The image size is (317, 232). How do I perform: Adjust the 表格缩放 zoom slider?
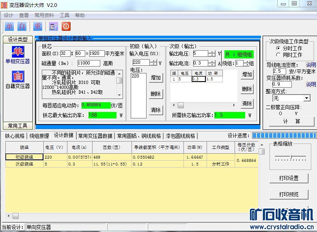291,157
